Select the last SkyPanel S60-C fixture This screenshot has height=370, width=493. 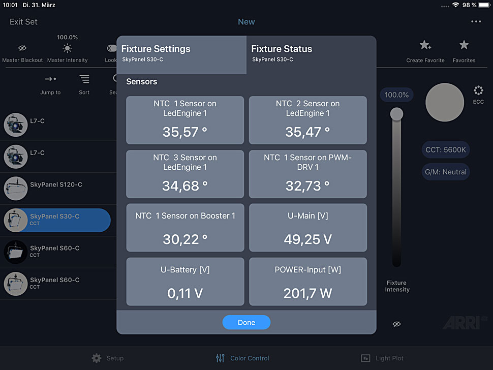tap(58, 284)
